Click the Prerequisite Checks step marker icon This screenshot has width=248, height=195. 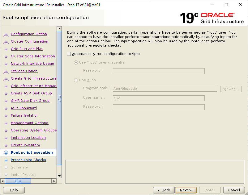coord(6,160)
